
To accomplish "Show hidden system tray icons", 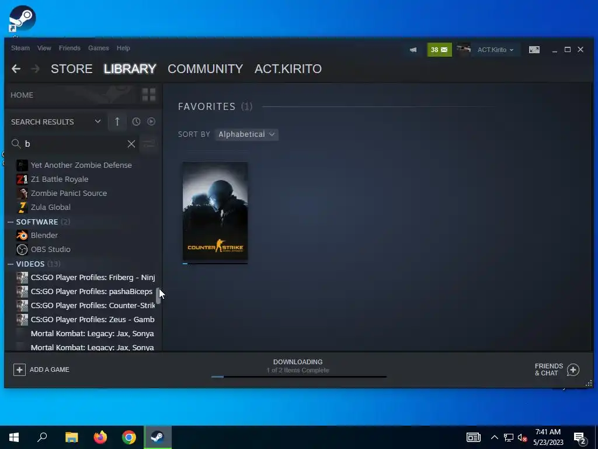I will (x=494, y=437).
